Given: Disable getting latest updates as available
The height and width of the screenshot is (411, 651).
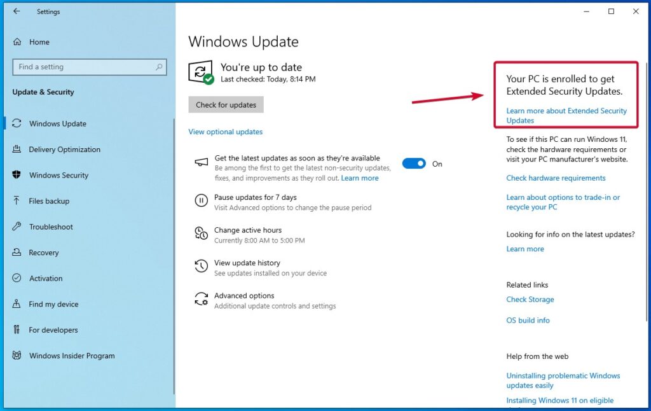Looking at the screenshot, I should (x=413, y=164).
